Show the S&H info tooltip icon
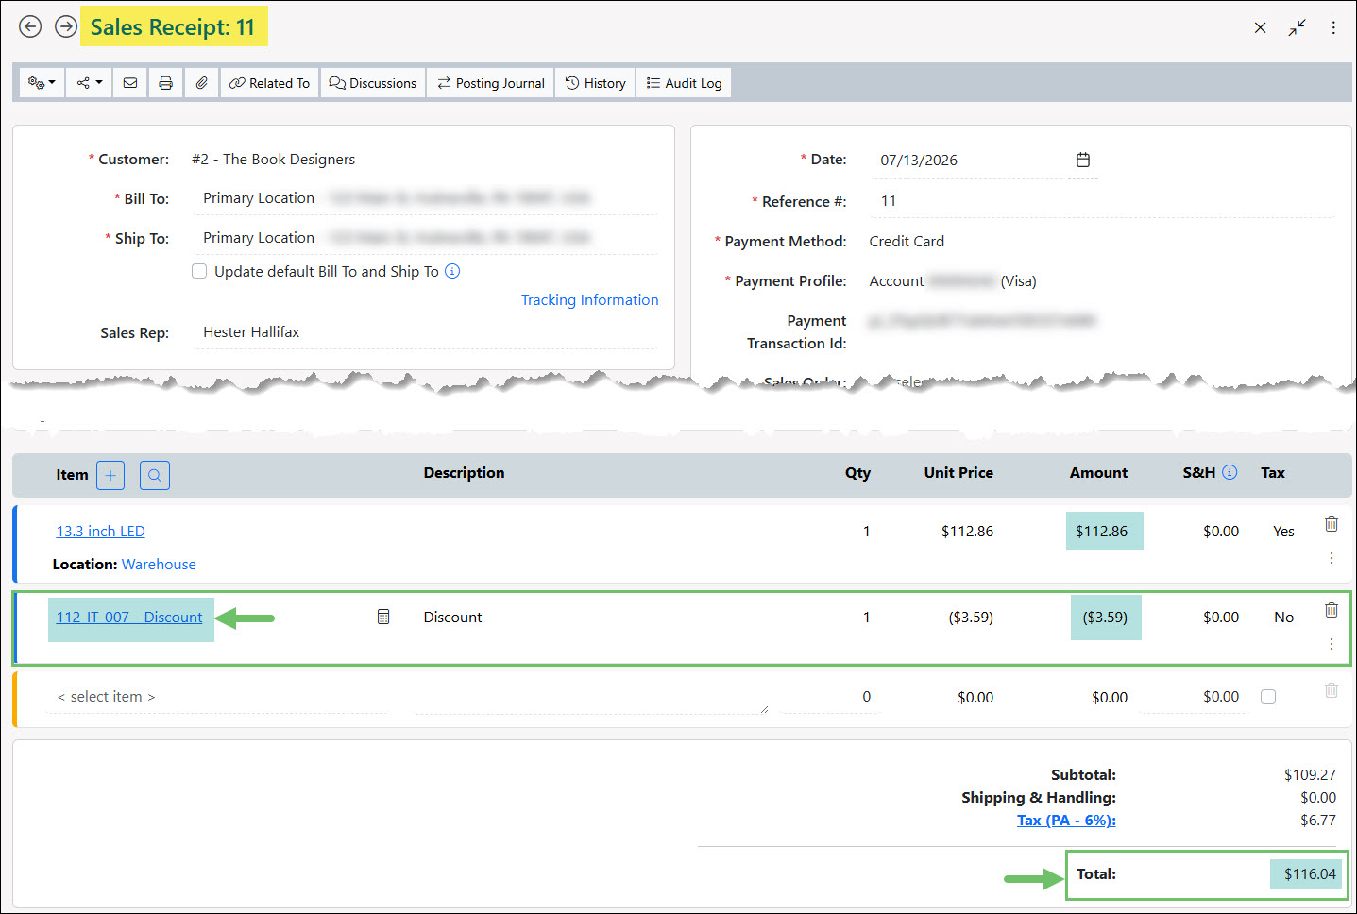Image resolution: width=1357 pixels, height=914 pixels. [1230, 472]
